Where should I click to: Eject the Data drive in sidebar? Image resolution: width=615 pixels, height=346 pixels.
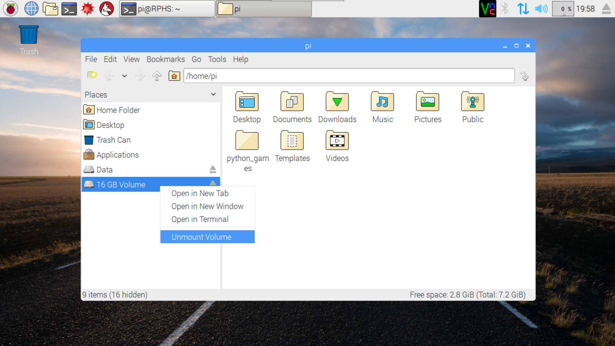tap(213, 169)
